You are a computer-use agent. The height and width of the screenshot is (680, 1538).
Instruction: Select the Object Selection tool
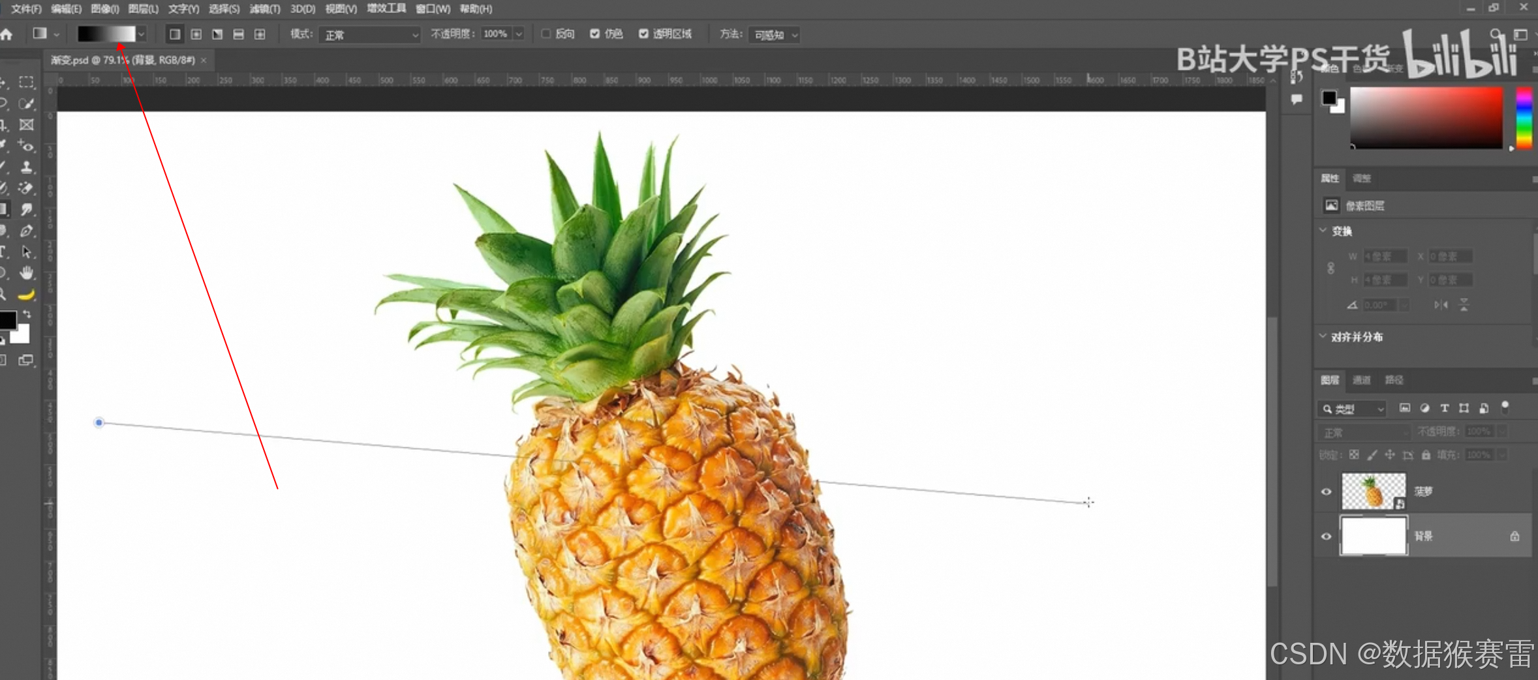coord(26,104)
